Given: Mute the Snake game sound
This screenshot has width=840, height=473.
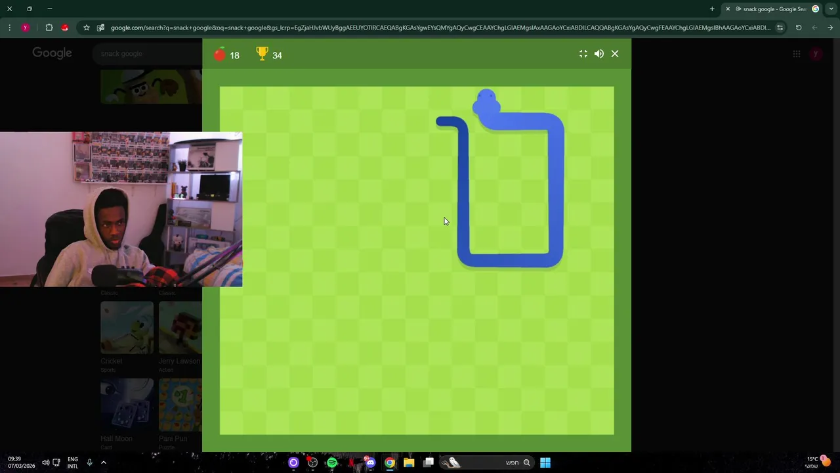Looking at the screenshot, I should (x=599, y=54).
